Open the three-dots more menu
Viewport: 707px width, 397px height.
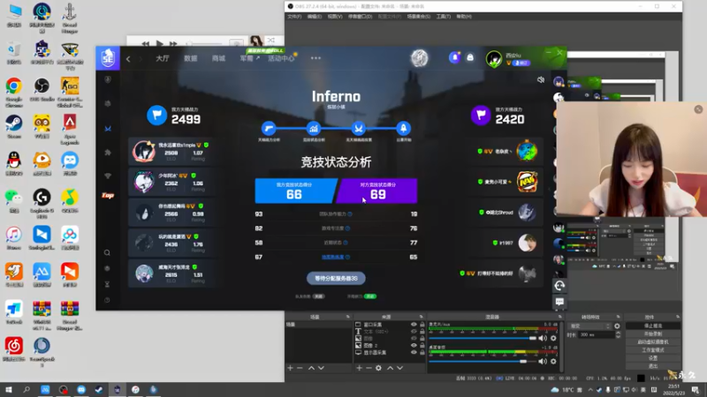(x=315, y=58)
